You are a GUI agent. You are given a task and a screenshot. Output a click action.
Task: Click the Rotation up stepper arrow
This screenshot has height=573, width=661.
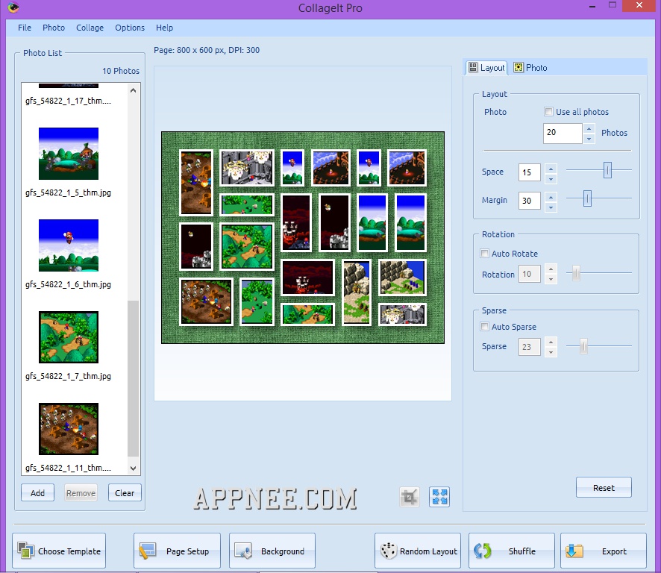551,269
